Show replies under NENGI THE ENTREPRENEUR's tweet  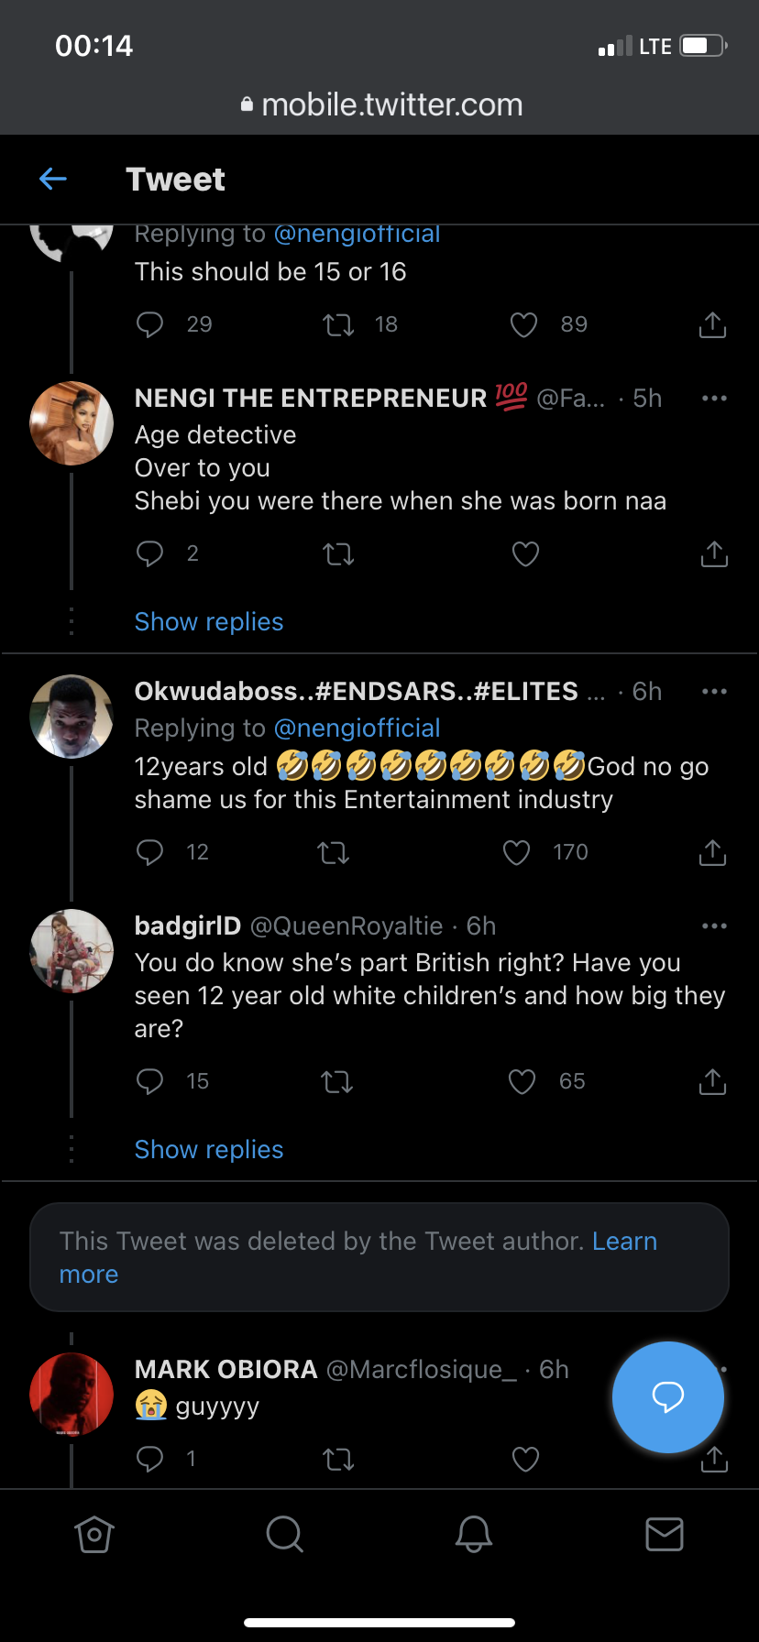[209, 622]
